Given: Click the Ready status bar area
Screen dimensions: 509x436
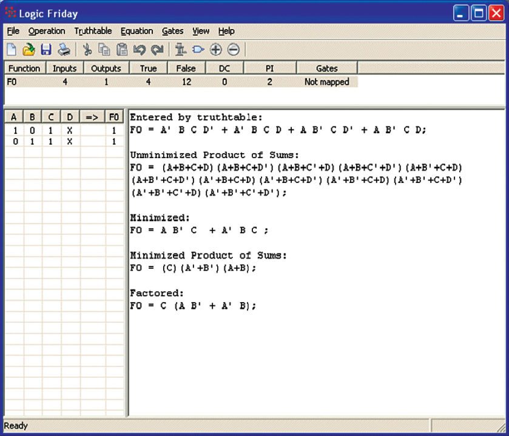Looking at the screenshot, I should [18, 426].
